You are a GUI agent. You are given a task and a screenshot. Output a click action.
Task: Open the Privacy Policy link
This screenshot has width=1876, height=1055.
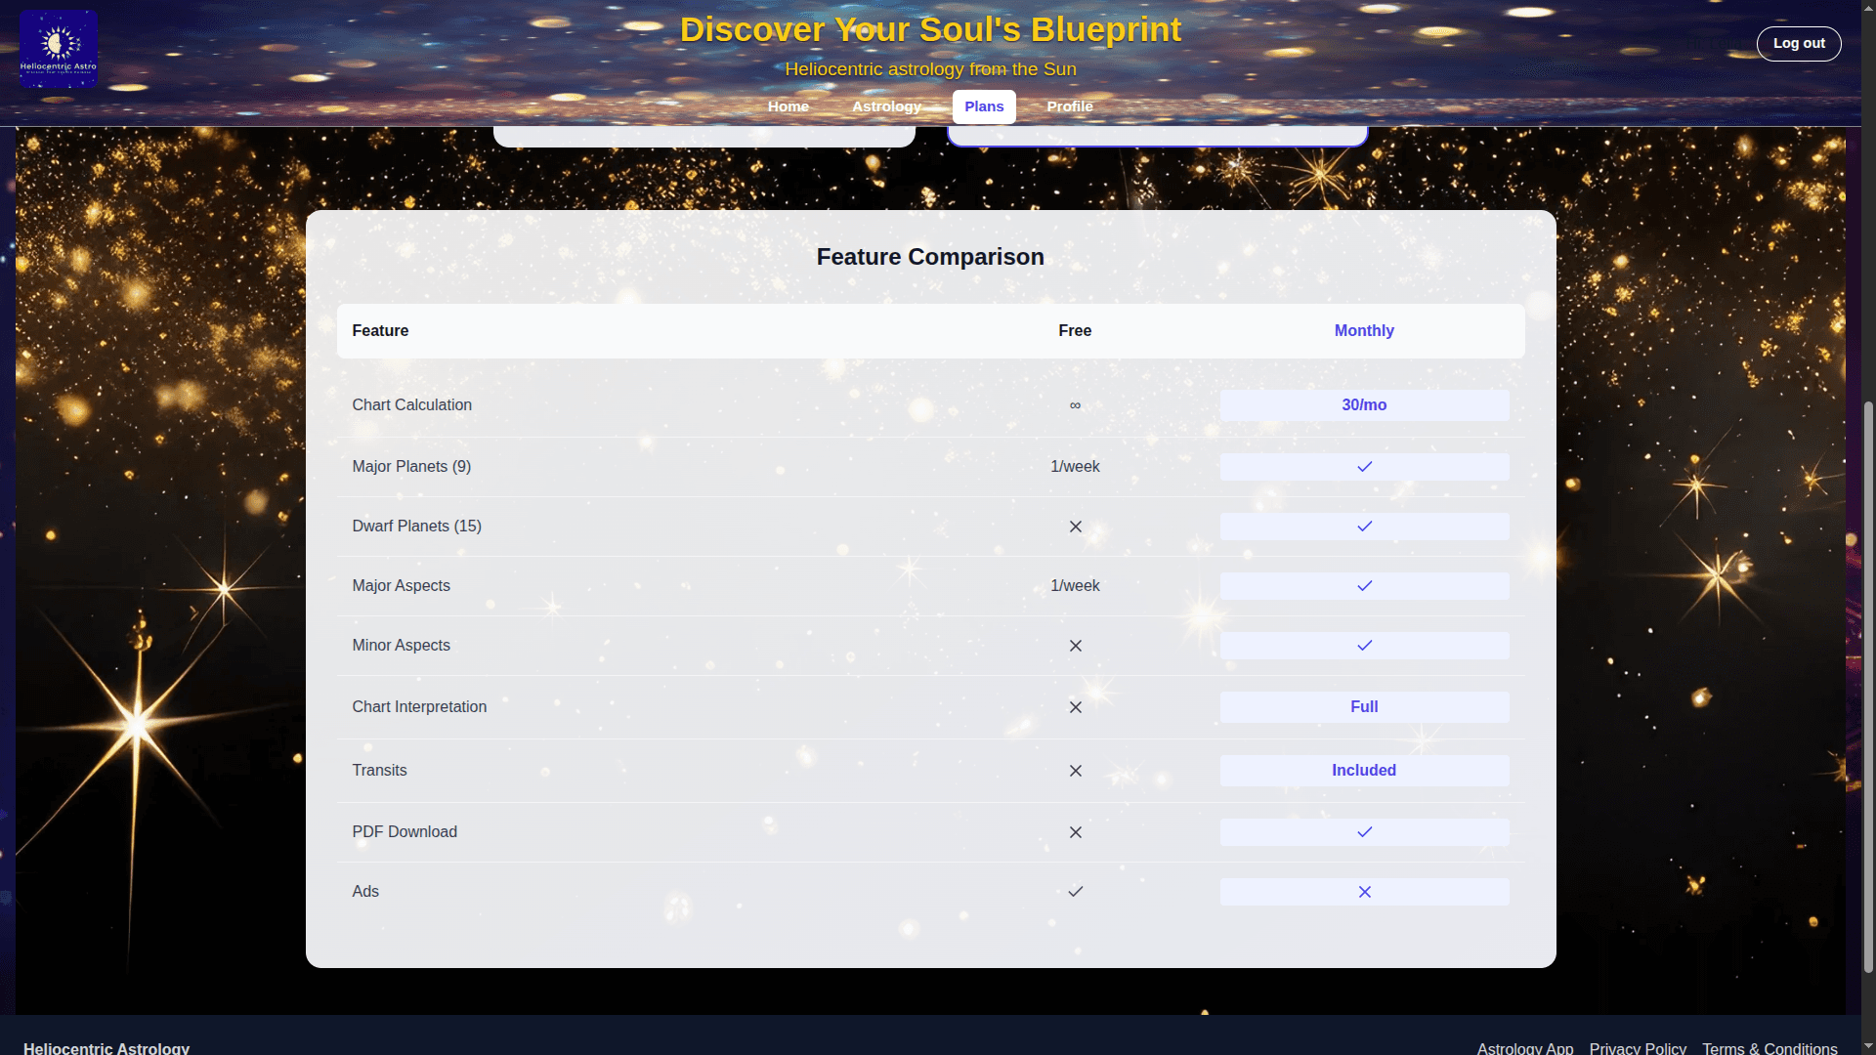1637,1047
